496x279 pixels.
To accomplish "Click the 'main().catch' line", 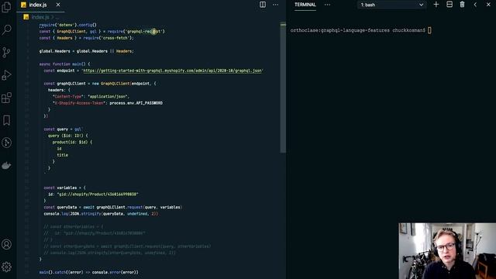I will point(89,272).
